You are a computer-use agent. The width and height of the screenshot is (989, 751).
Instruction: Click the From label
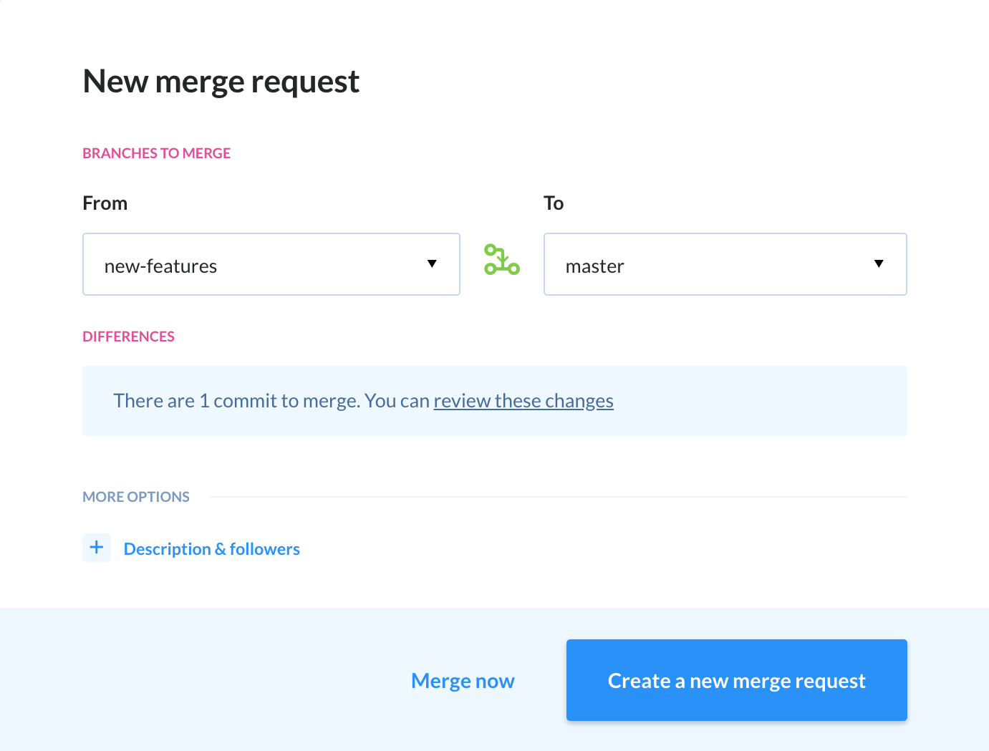(x=105, y=203)
